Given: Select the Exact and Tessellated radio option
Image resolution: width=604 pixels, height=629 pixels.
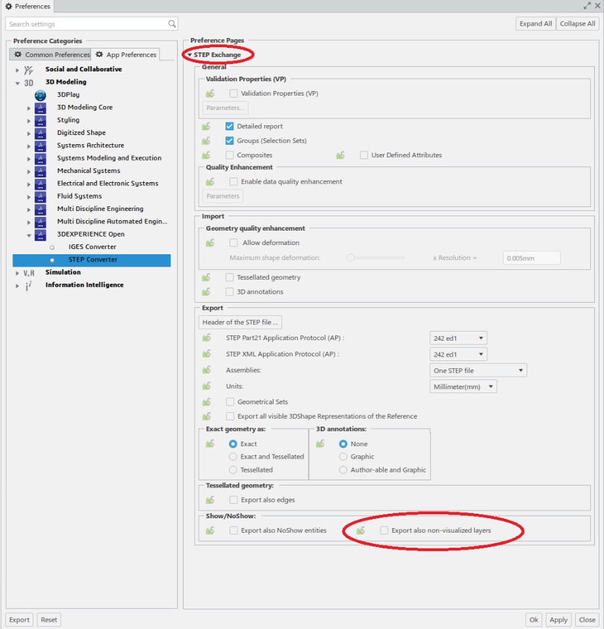Looking at the screenshot, I should point(233,457).
